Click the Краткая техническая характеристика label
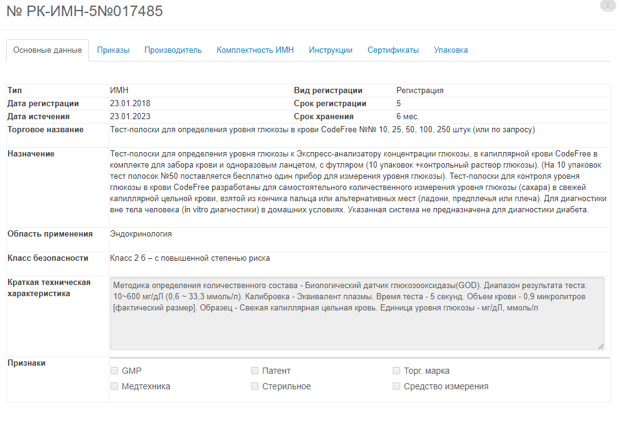Screen dimensions: 617x434 [49, 288]
